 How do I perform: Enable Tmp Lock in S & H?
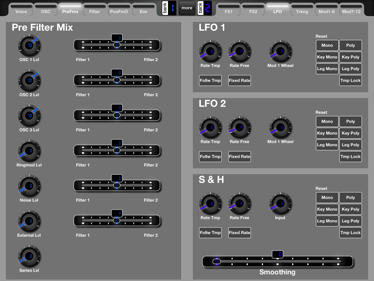point(351,233)
